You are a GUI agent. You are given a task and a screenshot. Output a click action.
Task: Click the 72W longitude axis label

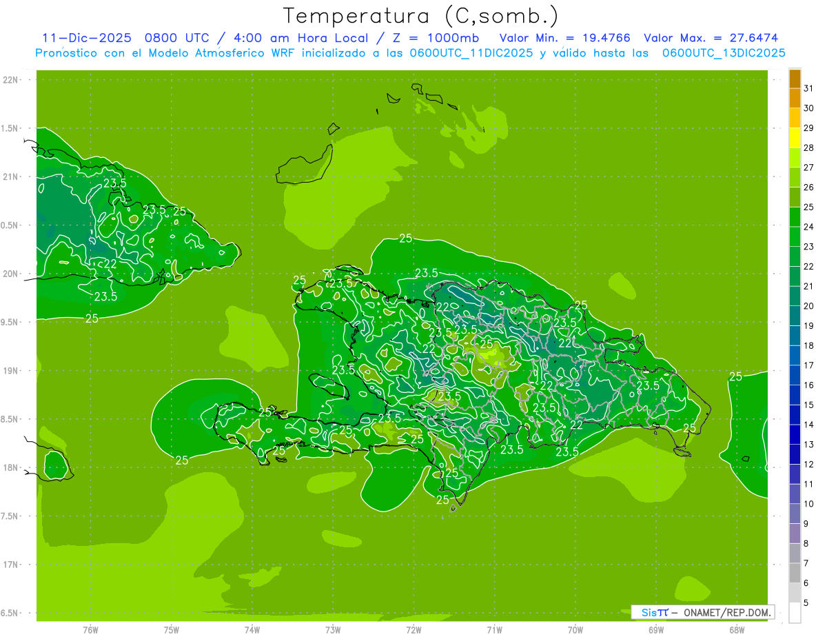[x=413, y=629]
